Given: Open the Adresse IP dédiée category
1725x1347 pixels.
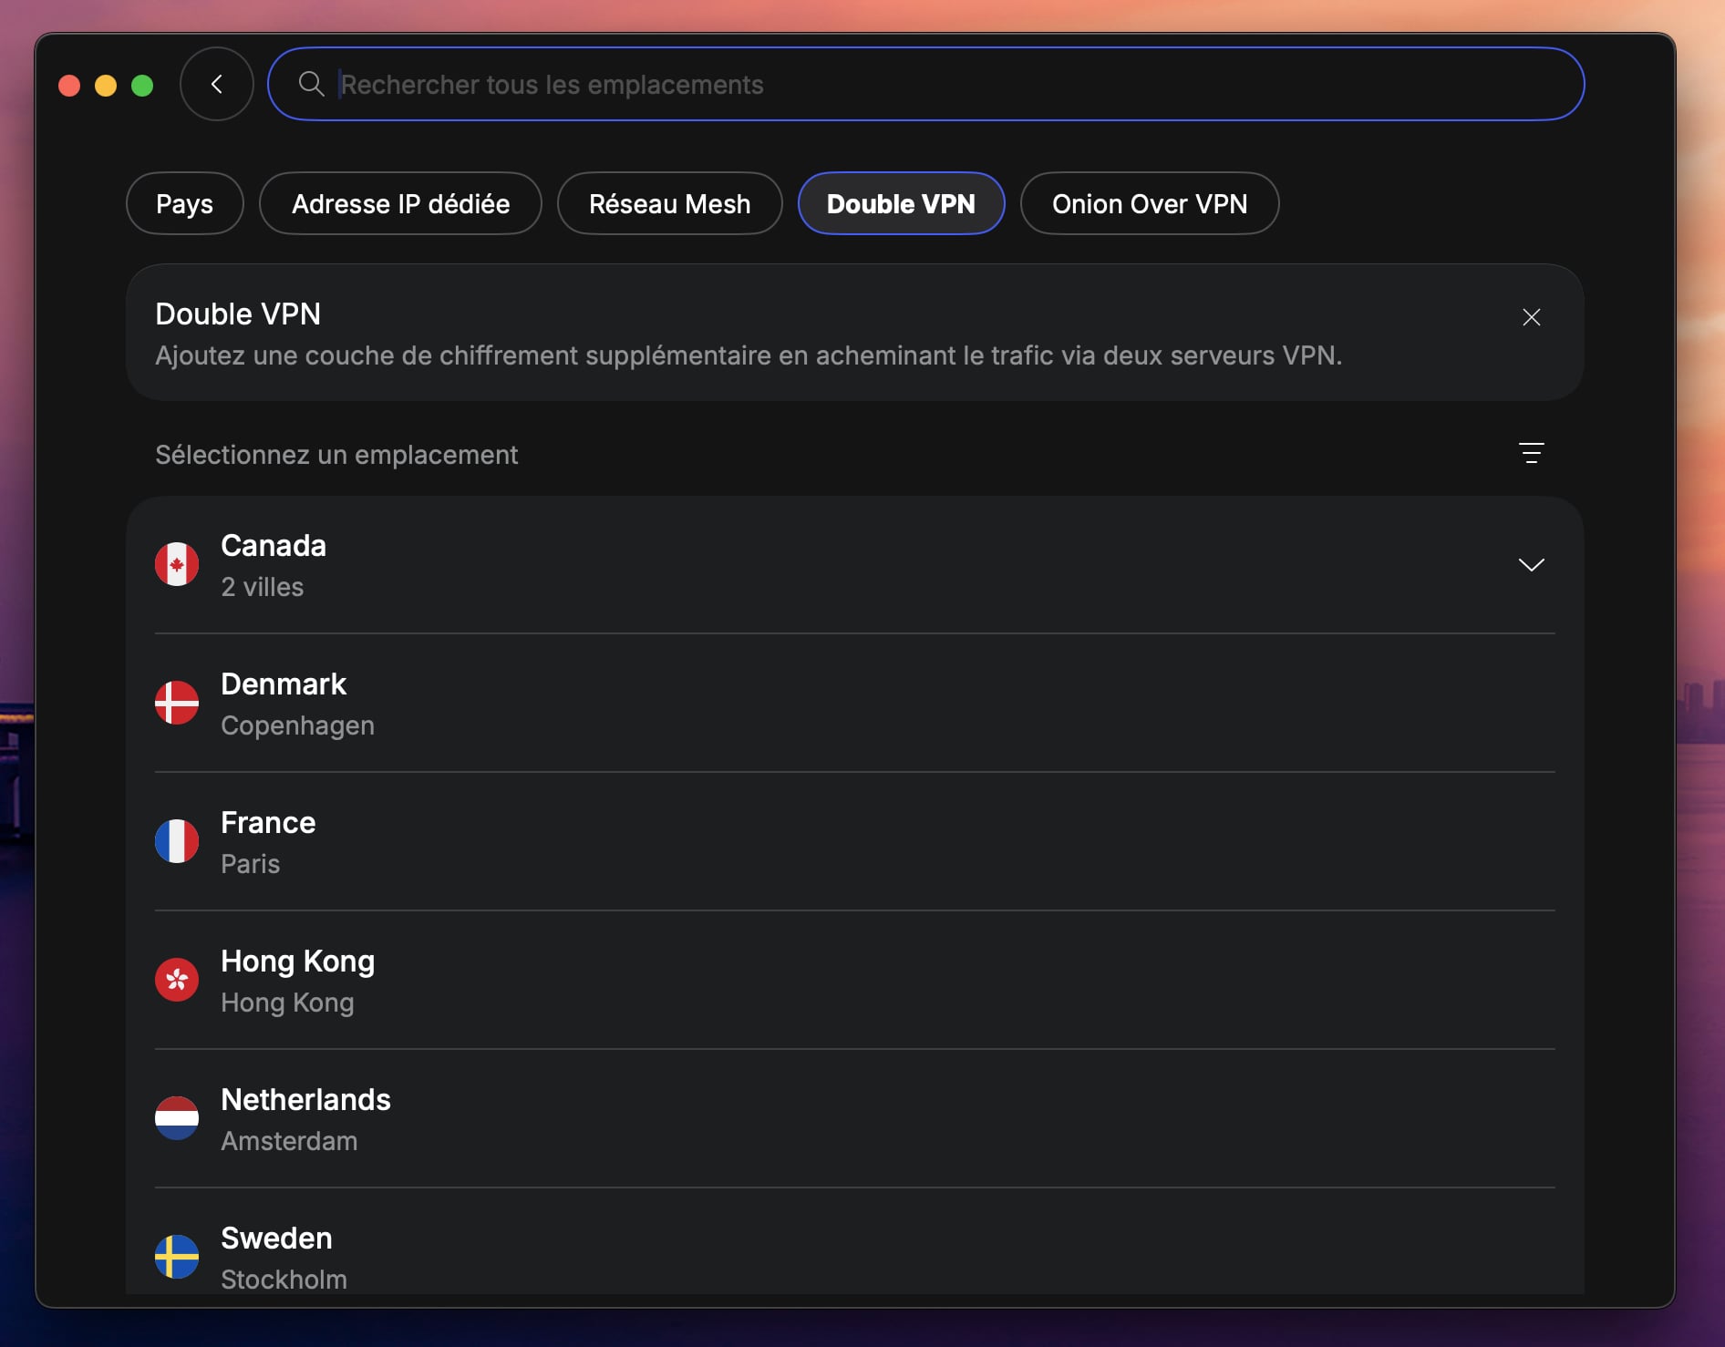Looking at the screenshot, I should (400, 203).
